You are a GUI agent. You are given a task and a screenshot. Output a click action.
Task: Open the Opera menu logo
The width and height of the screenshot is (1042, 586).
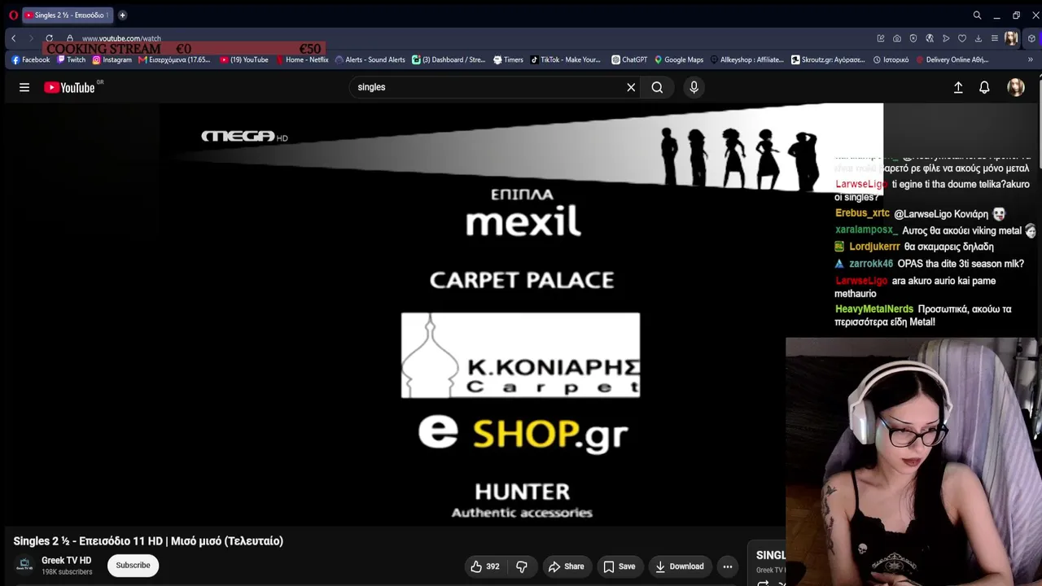click(13, 15)
